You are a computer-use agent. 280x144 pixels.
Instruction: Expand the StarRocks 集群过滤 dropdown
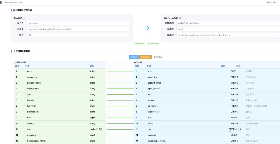pyautogui.click(x=228, y=23)
